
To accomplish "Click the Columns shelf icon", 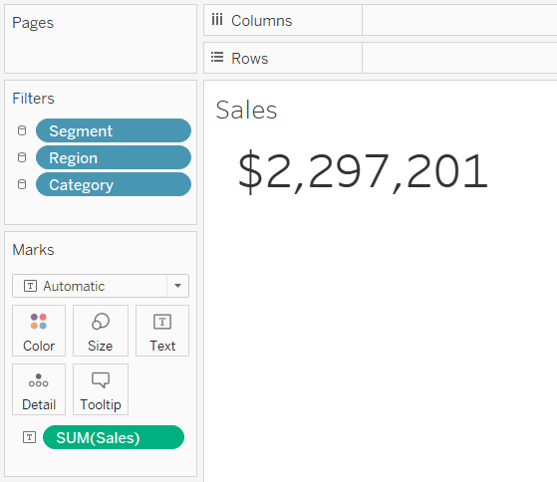I will pyautogui.click(x=217, y=19).
